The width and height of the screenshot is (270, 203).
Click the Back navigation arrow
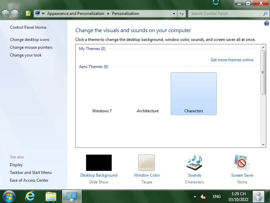5,14
